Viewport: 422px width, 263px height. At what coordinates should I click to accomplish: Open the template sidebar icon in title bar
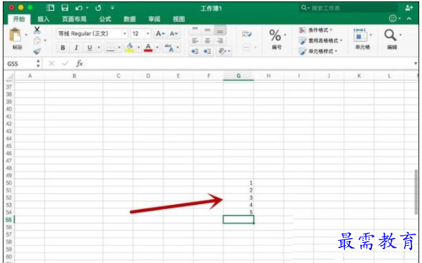pos(51,8)
